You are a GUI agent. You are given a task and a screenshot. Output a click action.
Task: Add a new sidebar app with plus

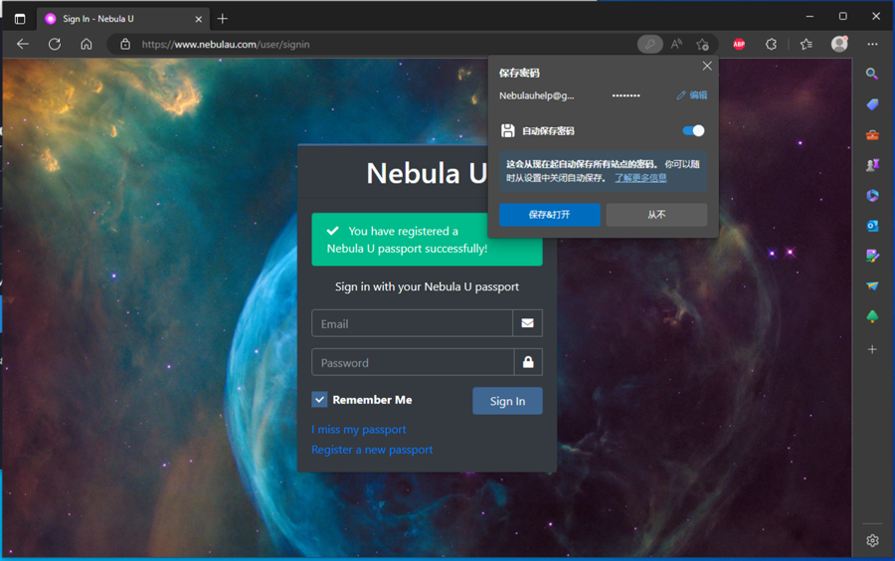(x=872, y=349)
